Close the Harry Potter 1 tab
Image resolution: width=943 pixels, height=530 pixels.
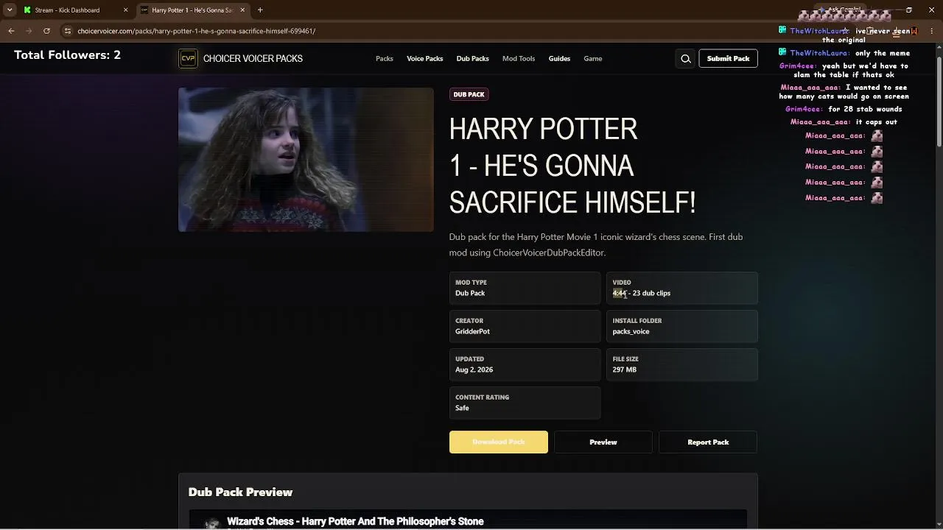coord(242,10)
